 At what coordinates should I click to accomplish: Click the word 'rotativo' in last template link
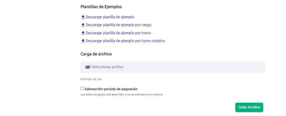(158, 41)
